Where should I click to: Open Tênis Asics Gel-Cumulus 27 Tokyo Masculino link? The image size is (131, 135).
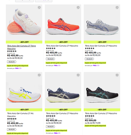click(21, 47)
